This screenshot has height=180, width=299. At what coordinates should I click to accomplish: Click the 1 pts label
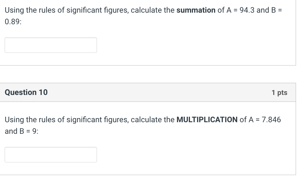tap(279, 92)
